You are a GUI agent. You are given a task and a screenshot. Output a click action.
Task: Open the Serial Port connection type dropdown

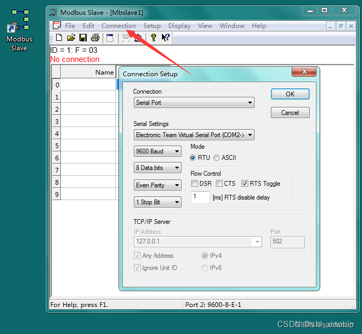[194, 103]
